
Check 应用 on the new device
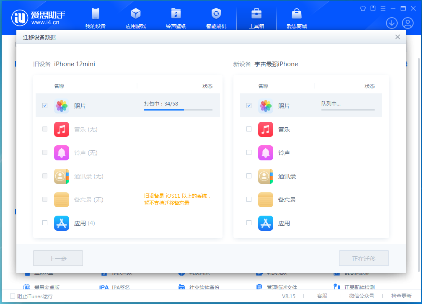click(249, 223)
